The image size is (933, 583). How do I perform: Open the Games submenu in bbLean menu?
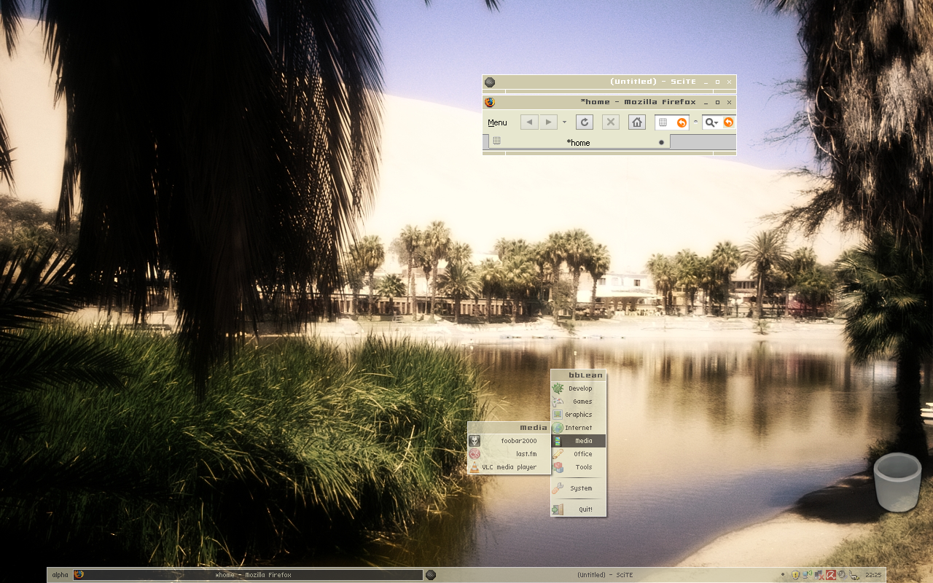[579, 402]
